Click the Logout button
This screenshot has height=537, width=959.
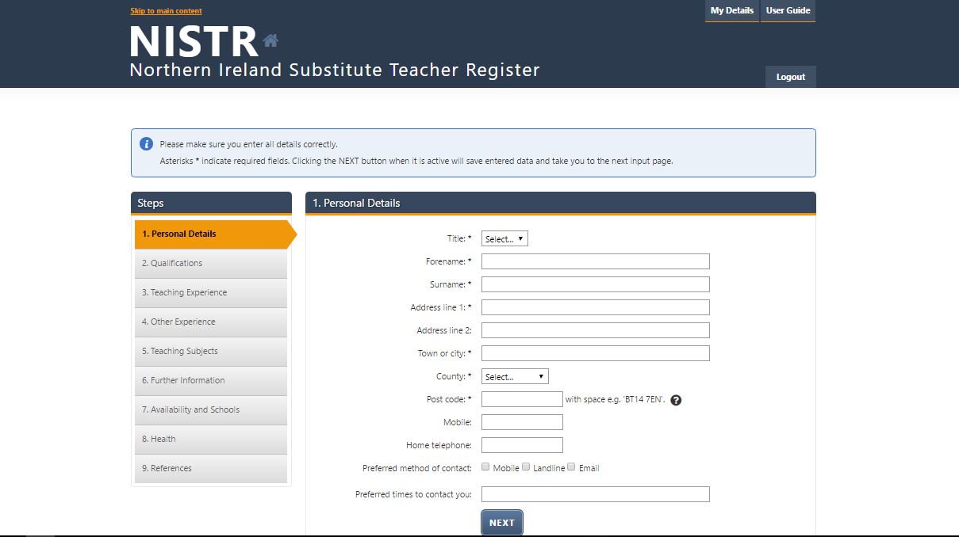click(x=791, y=77)
